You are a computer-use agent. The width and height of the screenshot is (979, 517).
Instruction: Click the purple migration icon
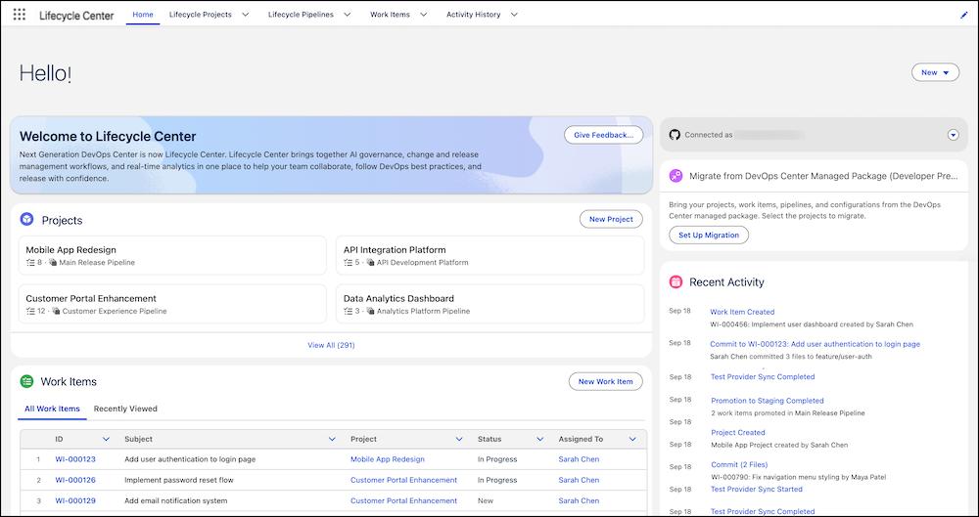676,176
